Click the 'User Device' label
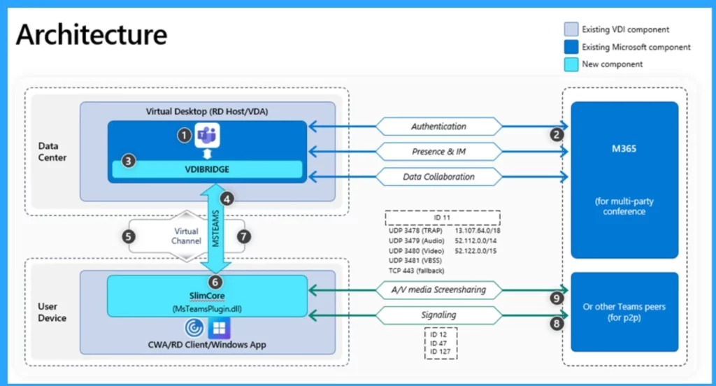Viewport: 716px width, 386px height. [x=52, y=312]
